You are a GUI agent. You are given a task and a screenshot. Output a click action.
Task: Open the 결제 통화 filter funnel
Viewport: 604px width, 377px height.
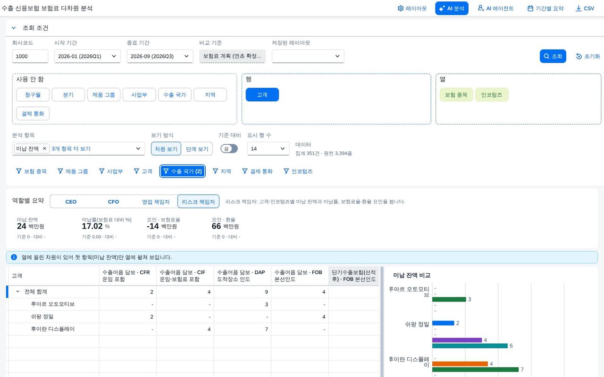tap(257, 171)
